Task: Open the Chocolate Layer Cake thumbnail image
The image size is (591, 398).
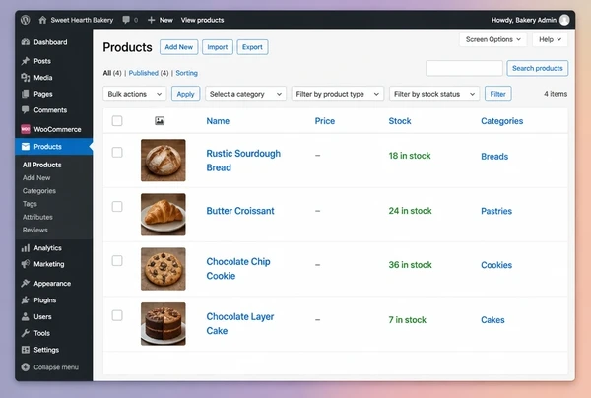Action: coord(164,324)
